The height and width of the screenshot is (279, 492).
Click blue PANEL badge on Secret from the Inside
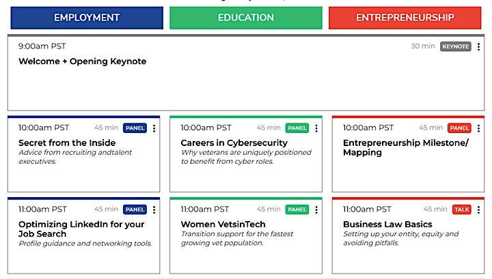[x=135, y=128]
